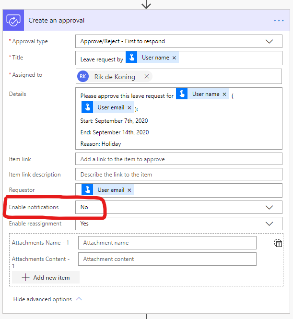293x319 pixels.
Task: Click the Rik de Koning name chip
Action: click(x=115, y=77)
